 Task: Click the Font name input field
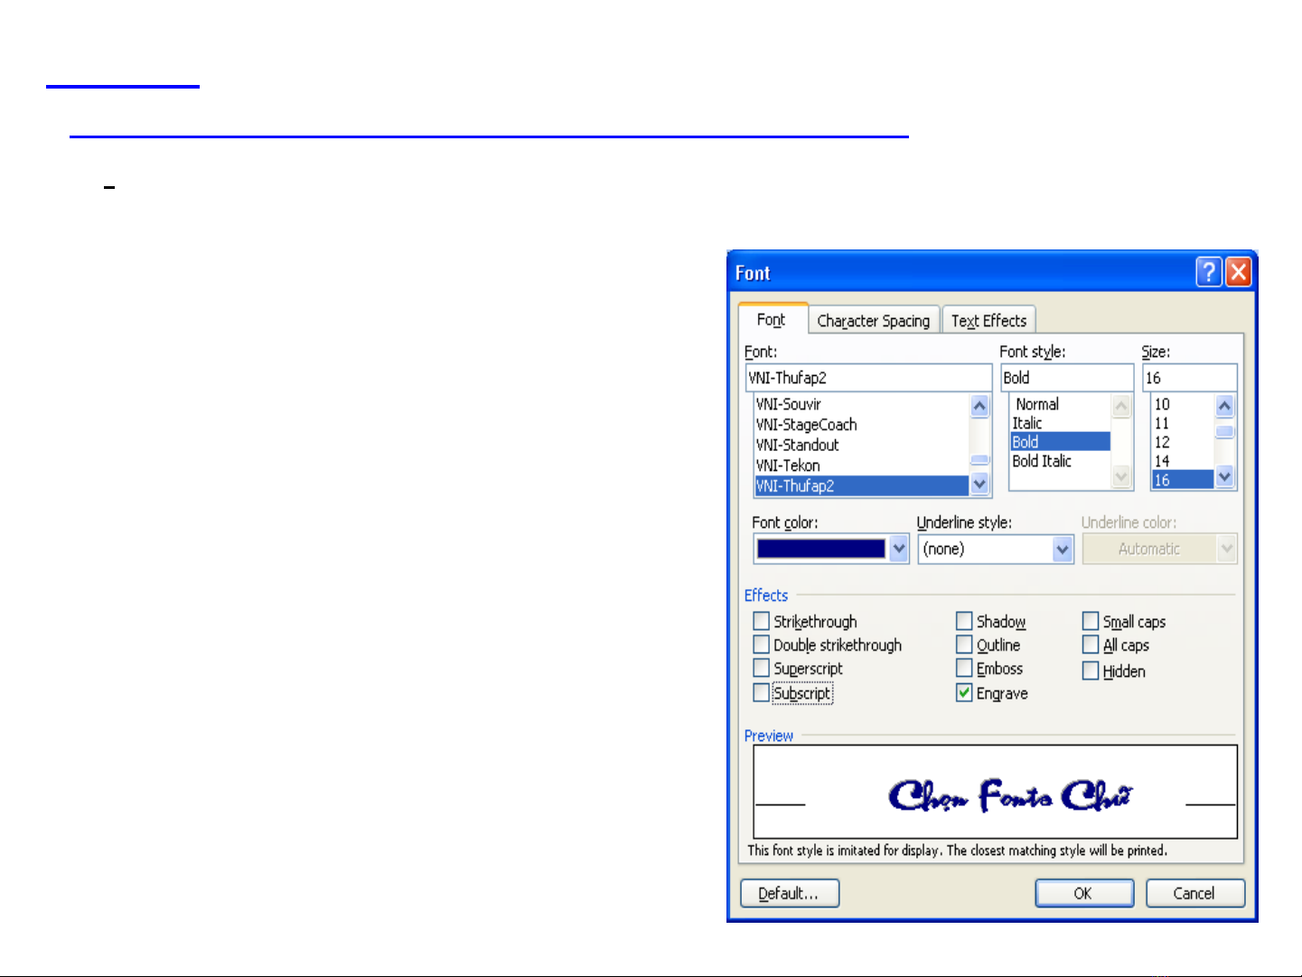(867, 378)
